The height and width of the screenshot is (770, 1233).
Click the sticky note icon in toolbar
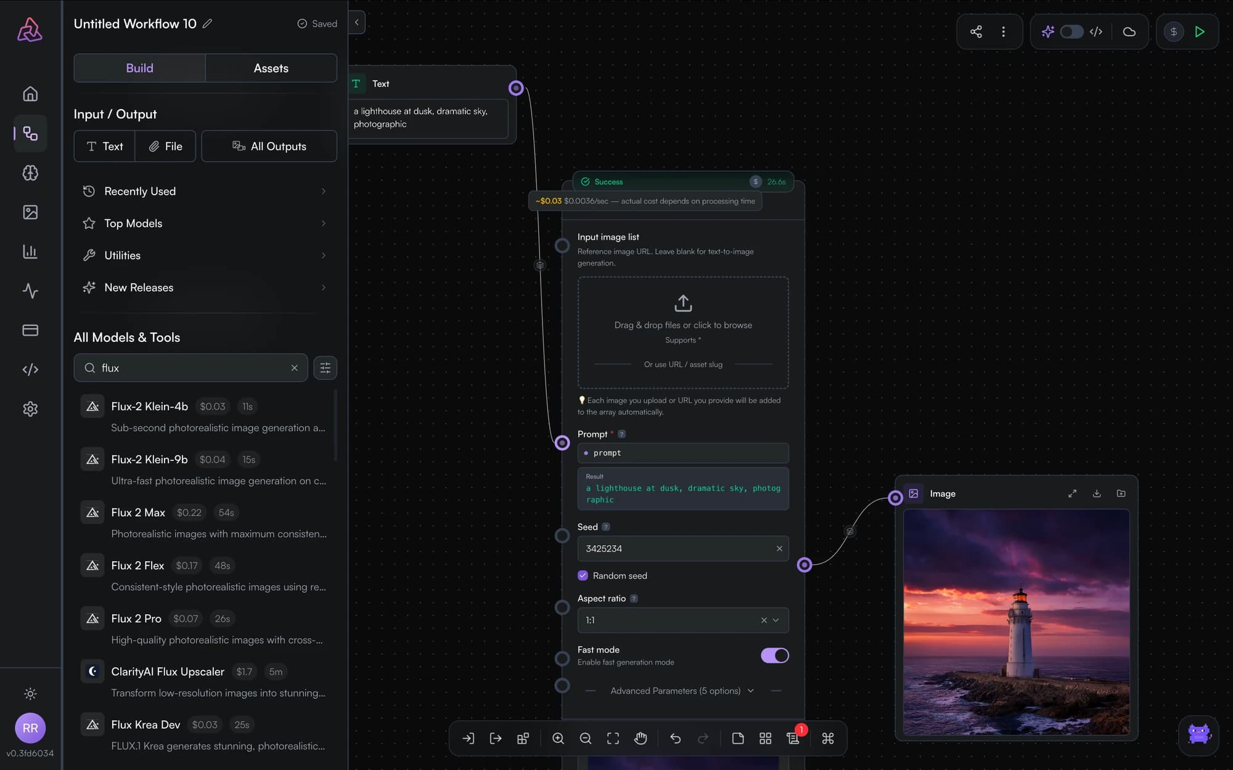click(x=738, y=738)
